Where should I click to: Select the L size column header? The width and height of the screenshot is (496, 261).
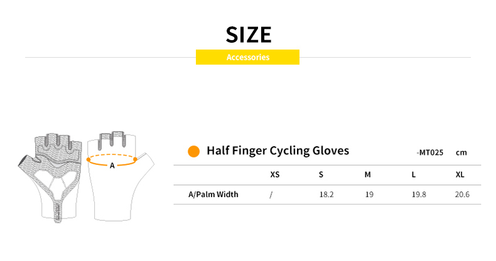pyautogui.click(x=414, y=174)
